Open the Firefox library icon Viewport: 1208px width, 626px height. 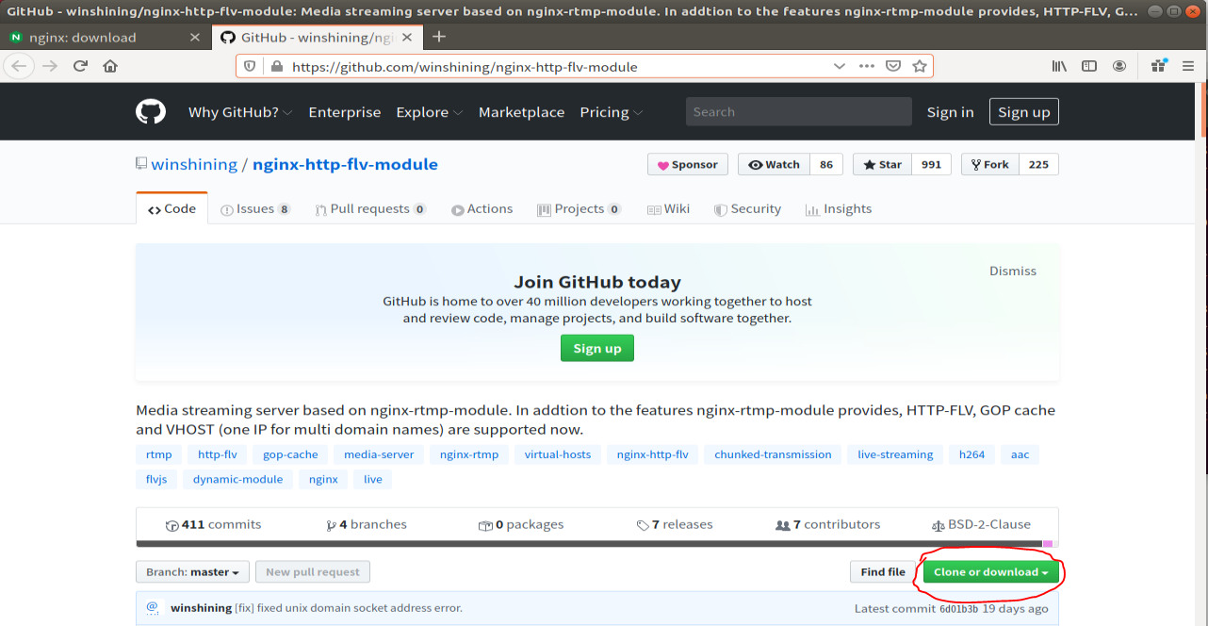tap(1059, 66)
